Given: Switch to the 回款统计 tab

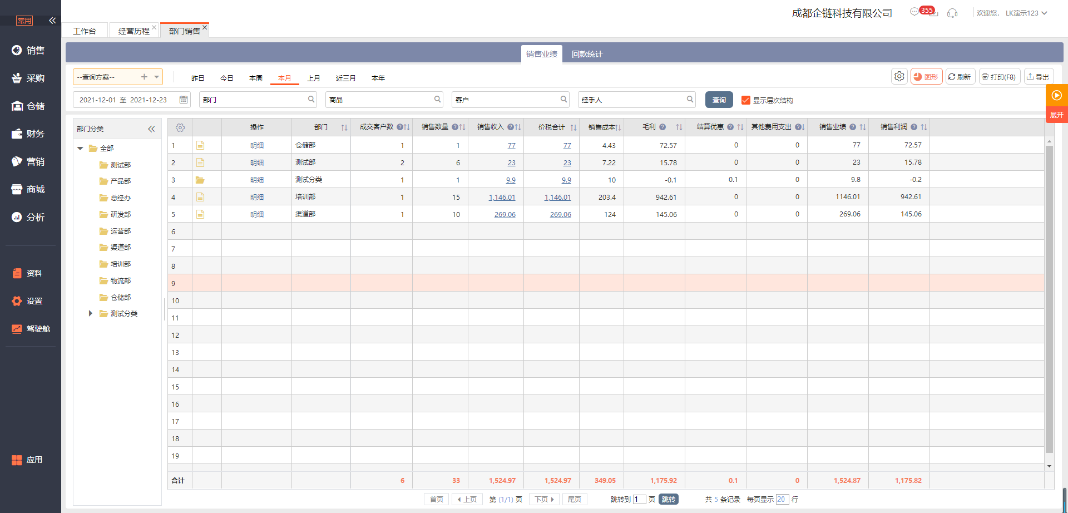Looking at the screenshot, I should coord(587,54).
